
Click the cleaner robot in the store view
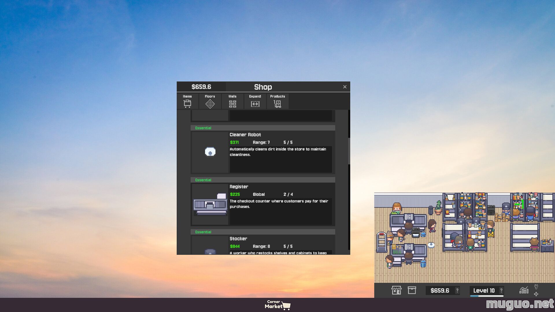[431, 245]
